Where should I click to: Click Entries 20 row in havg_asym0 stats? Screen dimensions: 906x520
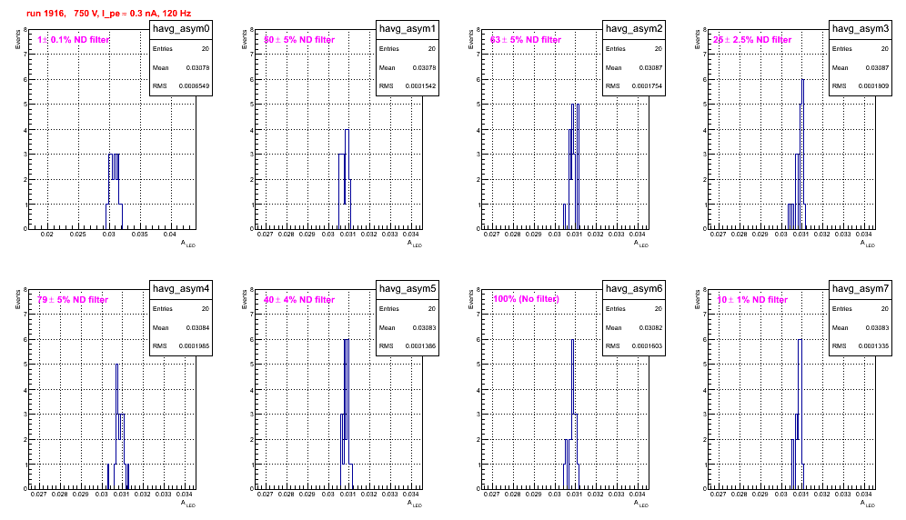pos(181,49)
